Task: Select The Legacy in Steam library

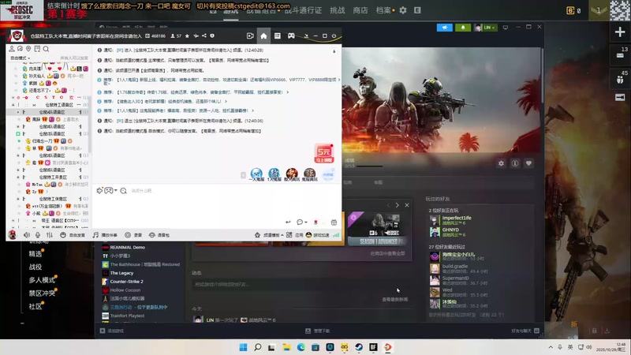Action: point(121,273)
